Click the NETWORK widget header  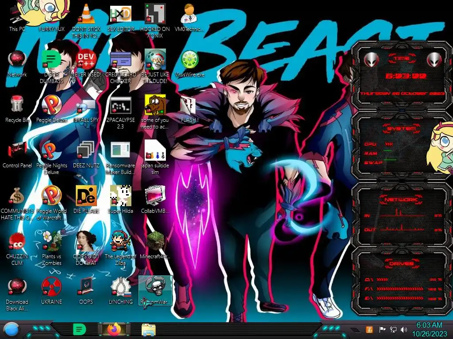click(402, 199)
